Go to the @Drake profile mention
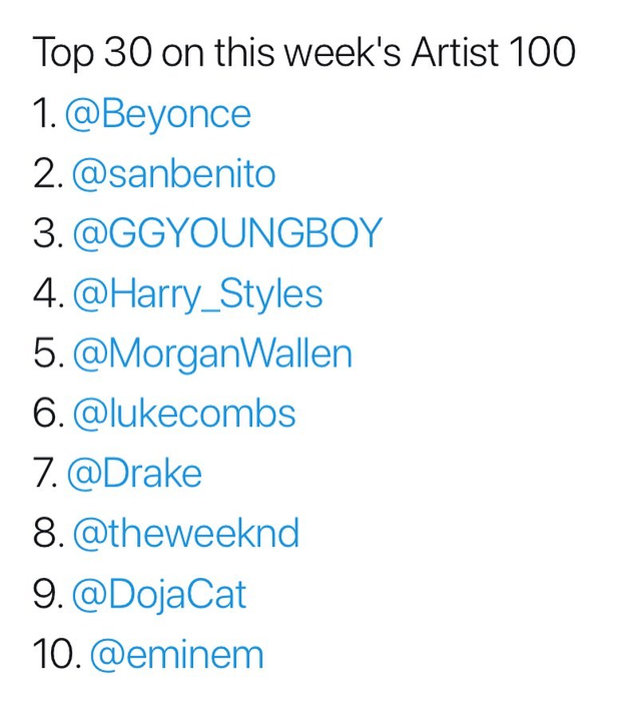Screen dimensions: 641x716 tap(134, 473)
